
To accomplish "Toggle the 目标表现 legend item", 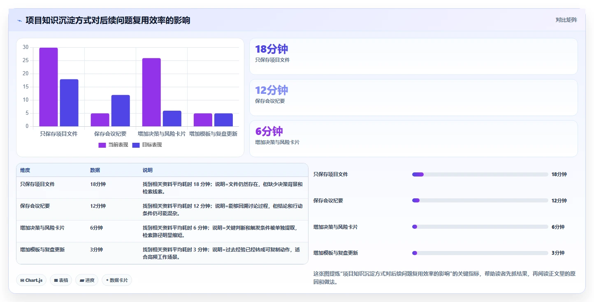I will pos(147,145).
